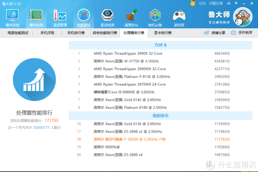
Task: Open the 硬件检测 hardware detection icon
Action: click(x=36, y=17)
